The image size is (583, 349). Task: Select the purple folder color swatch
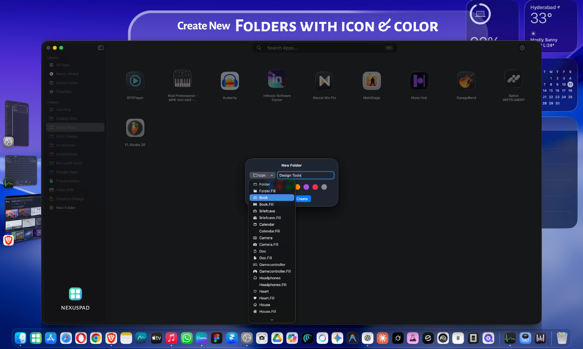pos(306,187)
